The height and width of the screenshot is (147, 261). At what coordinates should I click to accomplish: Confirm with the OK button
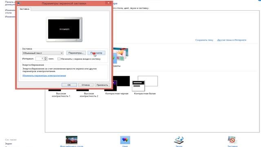tap(69, 85)
